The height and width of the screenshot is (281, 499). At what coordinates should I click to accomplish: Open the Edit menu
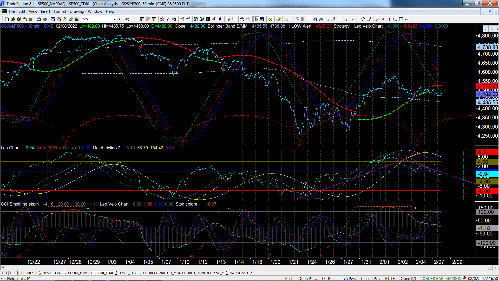pyautogui.click(x=22, y=11)
